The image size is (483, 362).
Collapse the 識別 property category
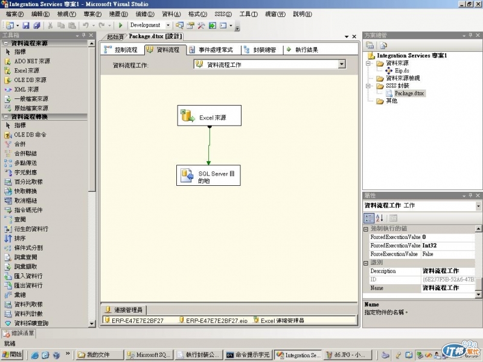coord(366,263)
